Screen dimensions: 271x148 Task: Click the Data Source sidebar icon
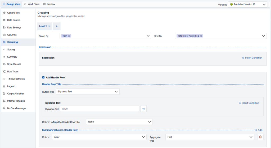4,20
